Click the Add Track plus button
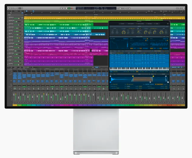The height and width of the screenshot is (158, 192). point(9,13)
